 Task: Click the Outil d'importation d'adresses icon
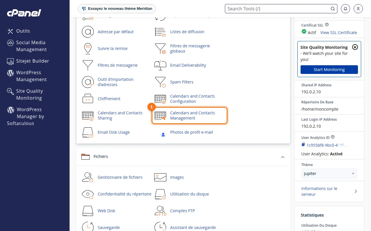click(88, 82)
